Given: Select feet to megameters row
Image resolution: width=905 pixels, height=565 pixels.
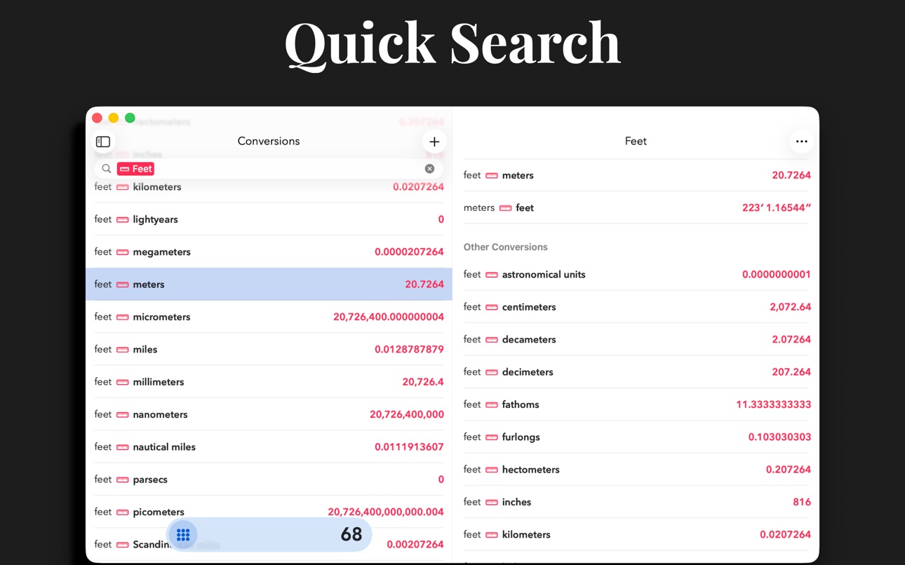Looking at the screenshot, I should point(269,252).
